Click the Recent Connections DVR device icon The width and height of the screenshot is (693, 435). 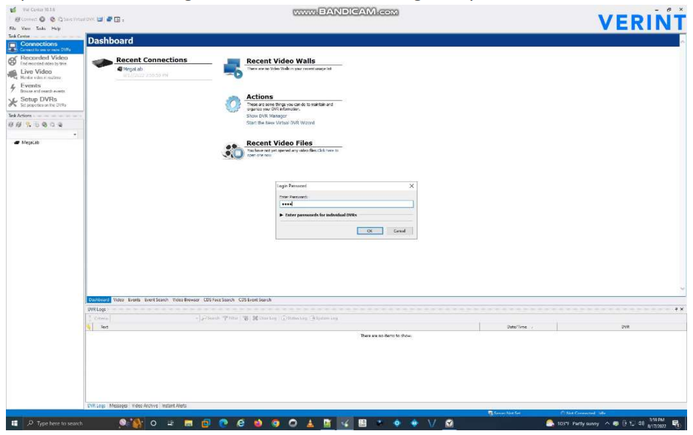(x=102, y=63)
